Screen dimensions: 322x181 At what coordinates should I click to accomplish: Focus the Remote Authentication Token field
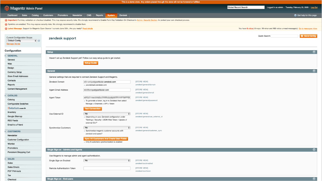click(x=107, y=168)
